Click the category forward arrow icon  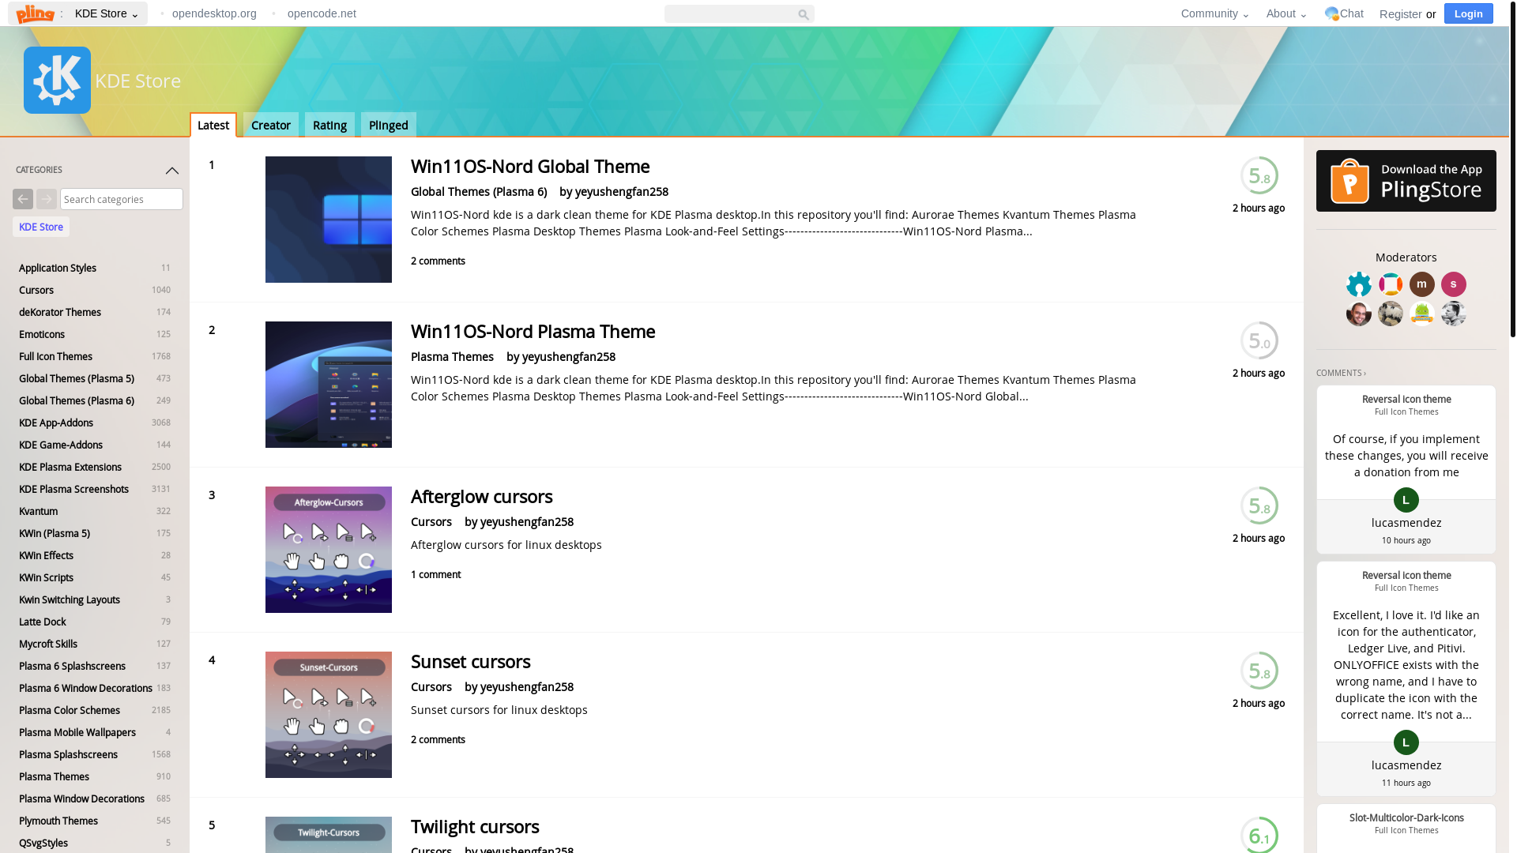click(x=47, y=199)
